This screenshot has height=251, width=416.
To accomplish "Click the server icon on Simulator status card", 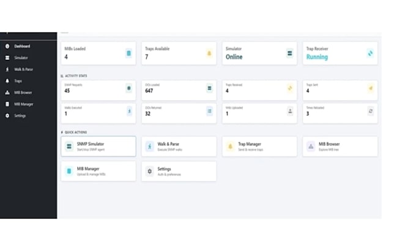I will coord(290,53).
